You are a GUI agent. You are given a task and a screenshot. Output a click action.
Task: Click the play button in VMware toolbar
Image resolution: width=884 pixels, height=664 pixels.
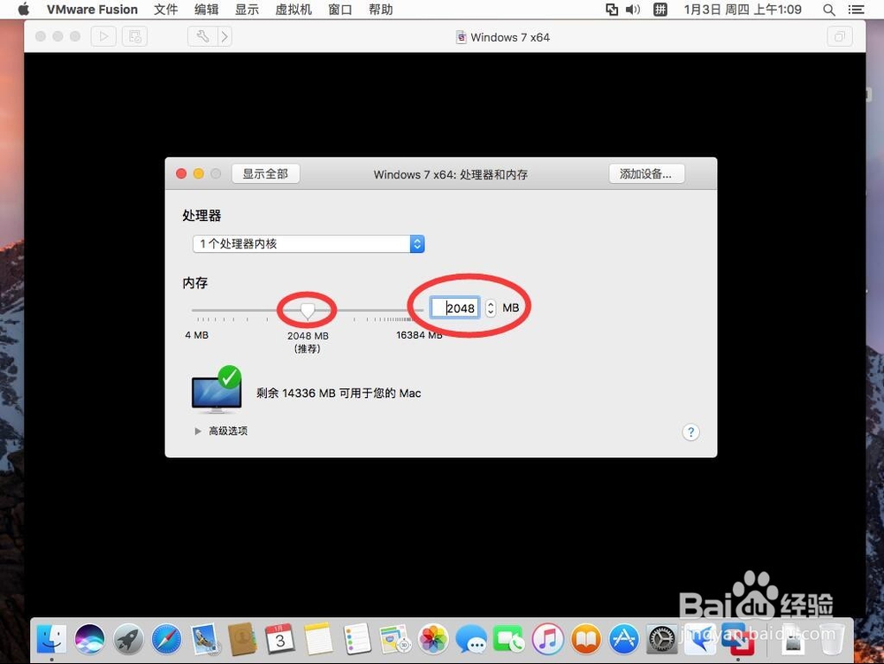(103, 36)
